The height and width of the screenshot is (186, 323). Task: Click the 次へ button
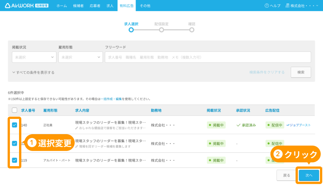tap(309, 175)
